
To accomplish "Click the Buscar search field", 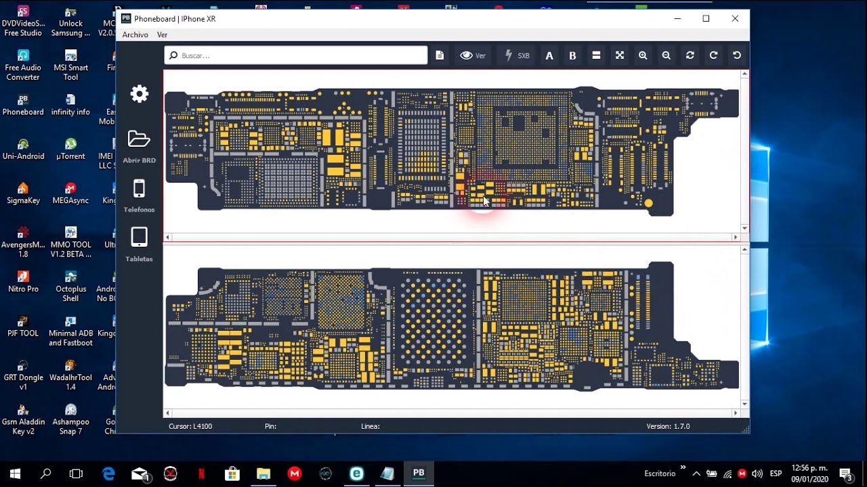I will point(296,55).
